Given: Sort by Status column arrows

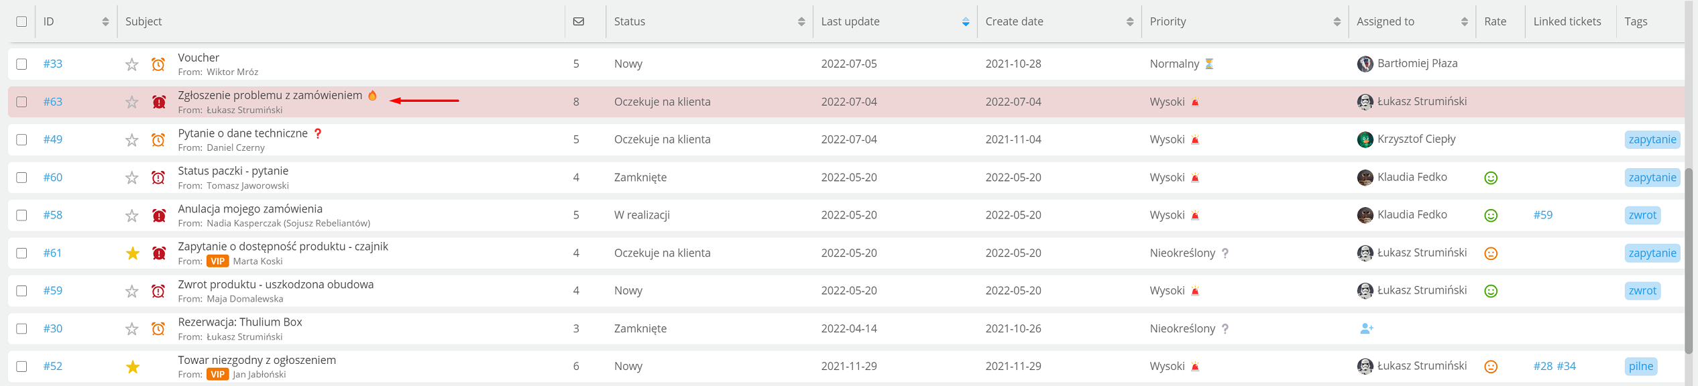Looking at the screenshot, I should [x=801, y=21].
